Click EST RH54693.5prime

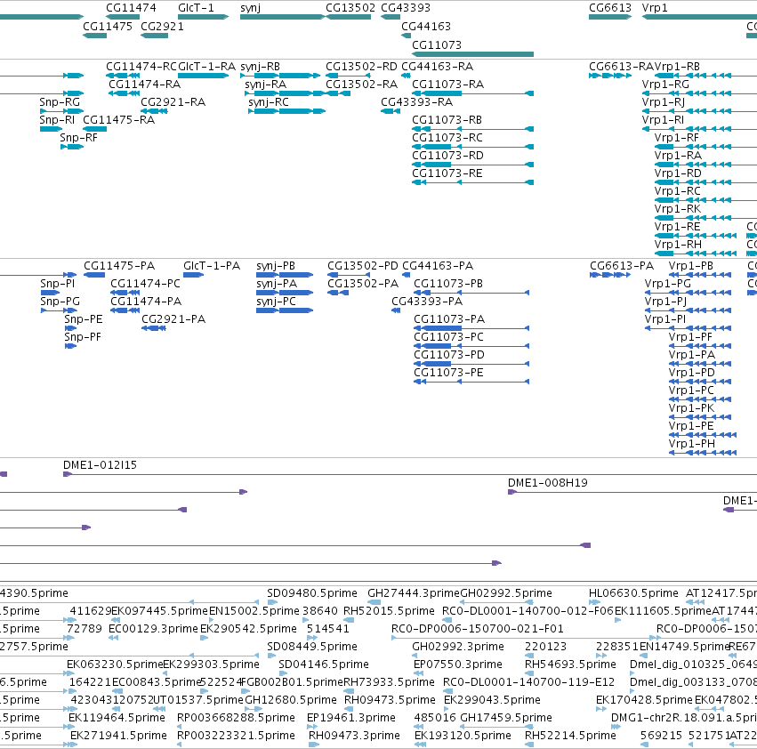[570, 665]
